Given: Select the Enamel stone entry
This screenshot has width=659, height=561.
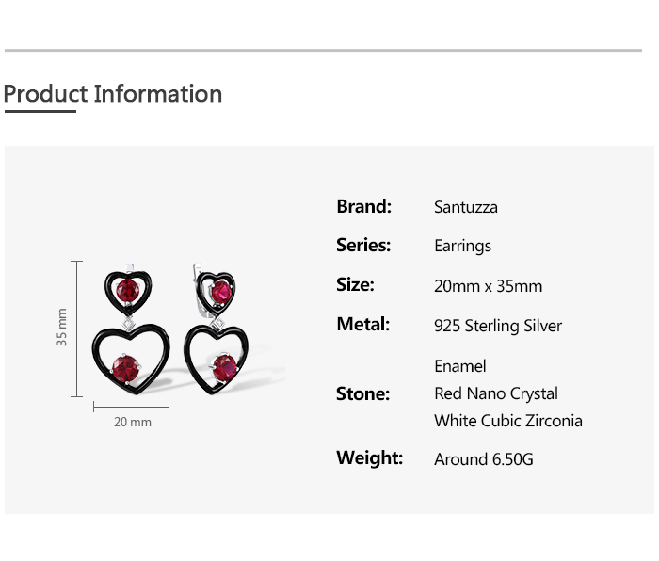Looking at the screenshot, I should pyautogui.click(x=460, y=366).
